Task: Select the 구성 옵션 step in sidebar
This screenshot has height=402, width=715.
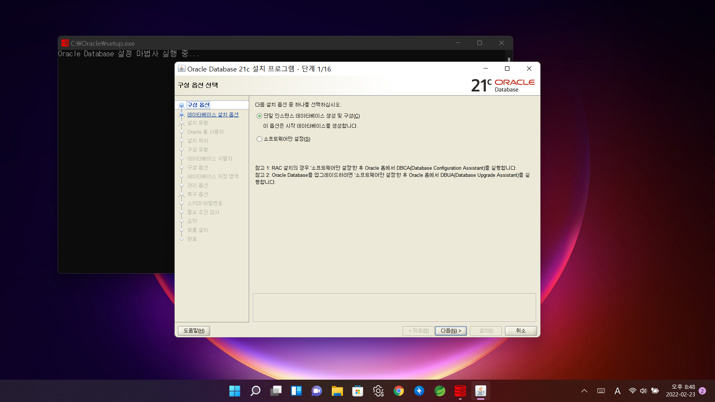Action: [x=198, y=105]
